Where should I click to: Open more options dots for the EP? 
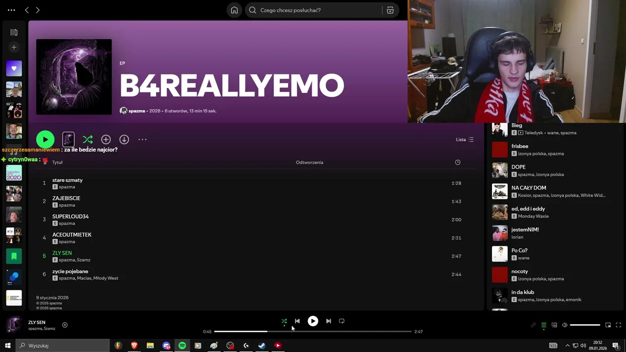click(142, 140)
